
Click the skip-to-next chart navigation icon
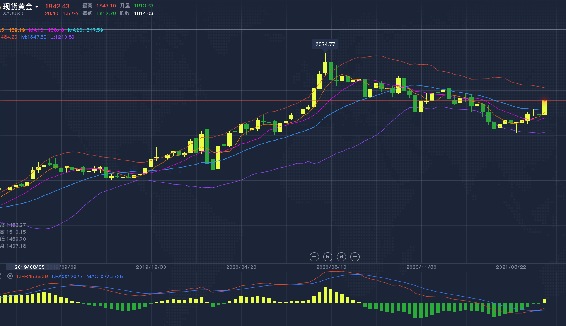(341, 257)
